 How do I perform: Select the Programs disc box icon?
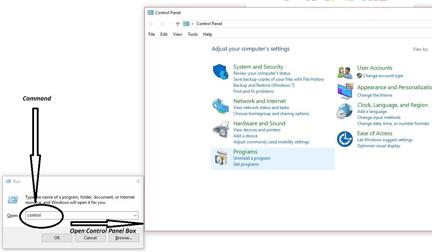[x=221, y=159]
